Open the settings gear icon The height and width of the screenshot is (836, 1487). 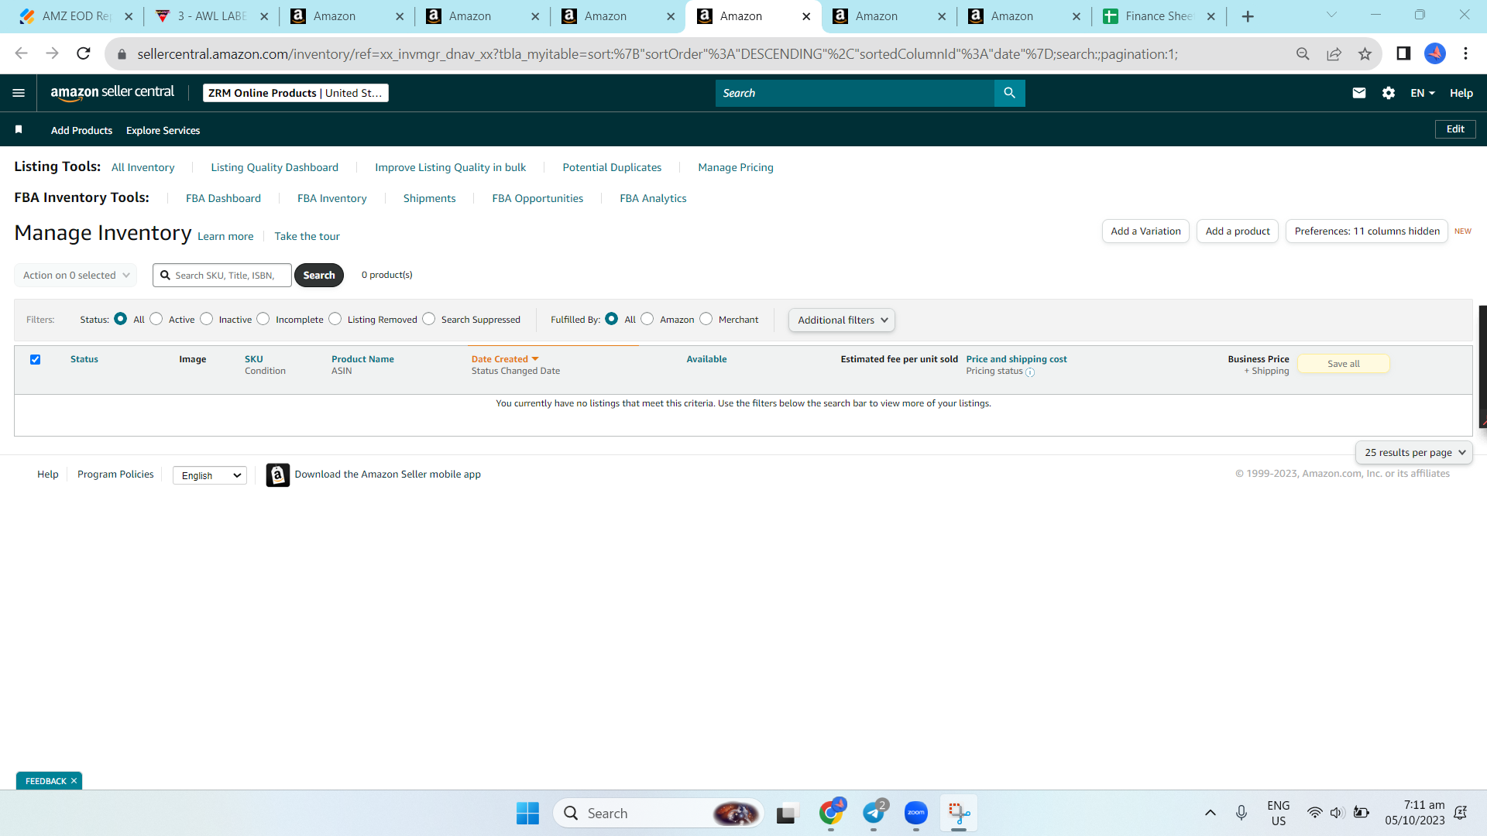[1389, 93]
